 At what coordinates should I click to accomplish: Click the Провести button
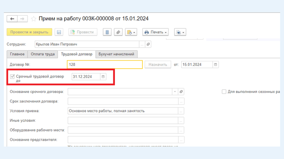pos(83,32)
